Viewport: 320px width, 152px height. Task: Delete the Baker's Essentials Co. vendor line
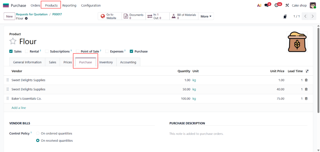(306, 99)
